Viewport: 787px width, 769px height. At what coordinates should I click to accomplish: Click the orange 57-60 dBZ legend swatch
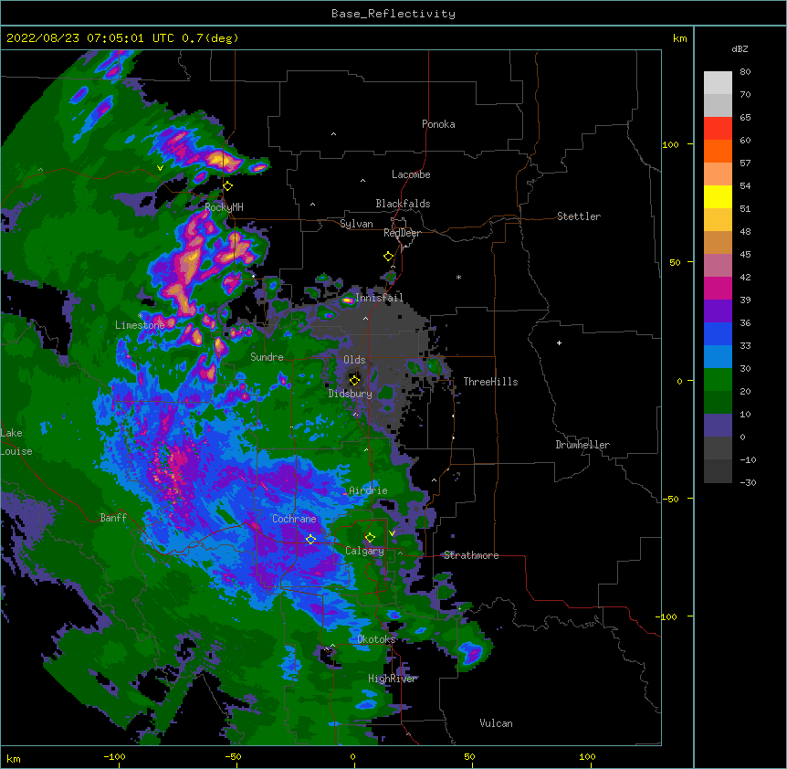(718, 151)
